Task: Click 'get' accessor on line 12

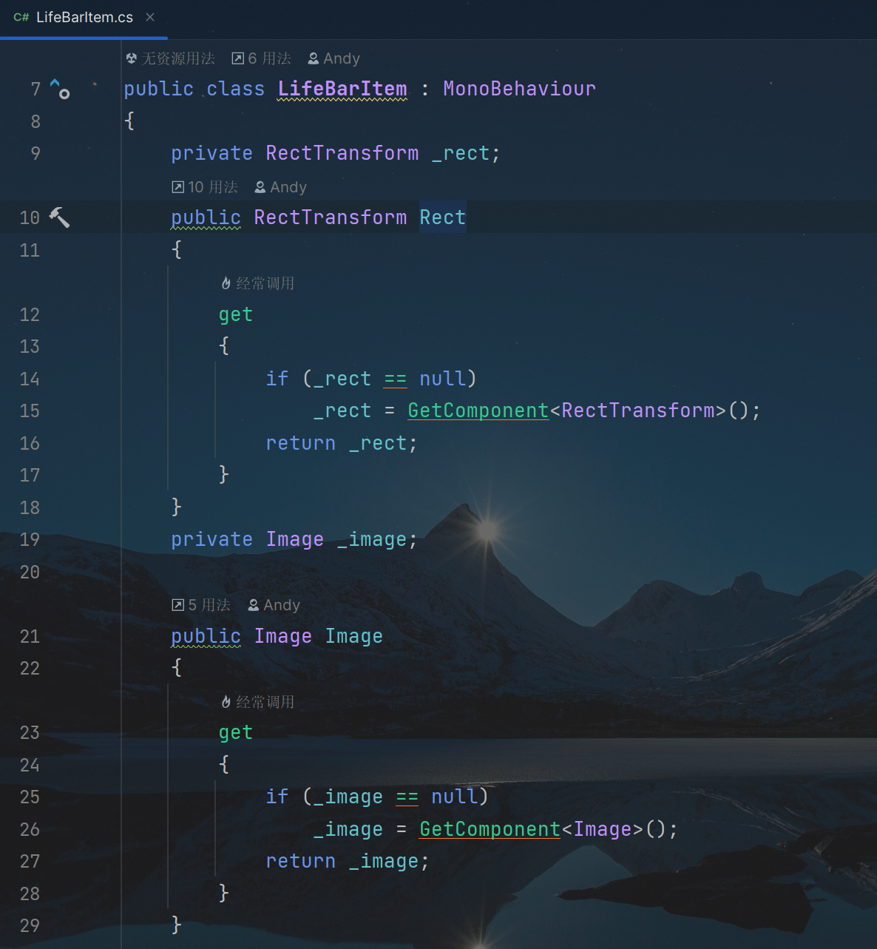Action: 236,314
